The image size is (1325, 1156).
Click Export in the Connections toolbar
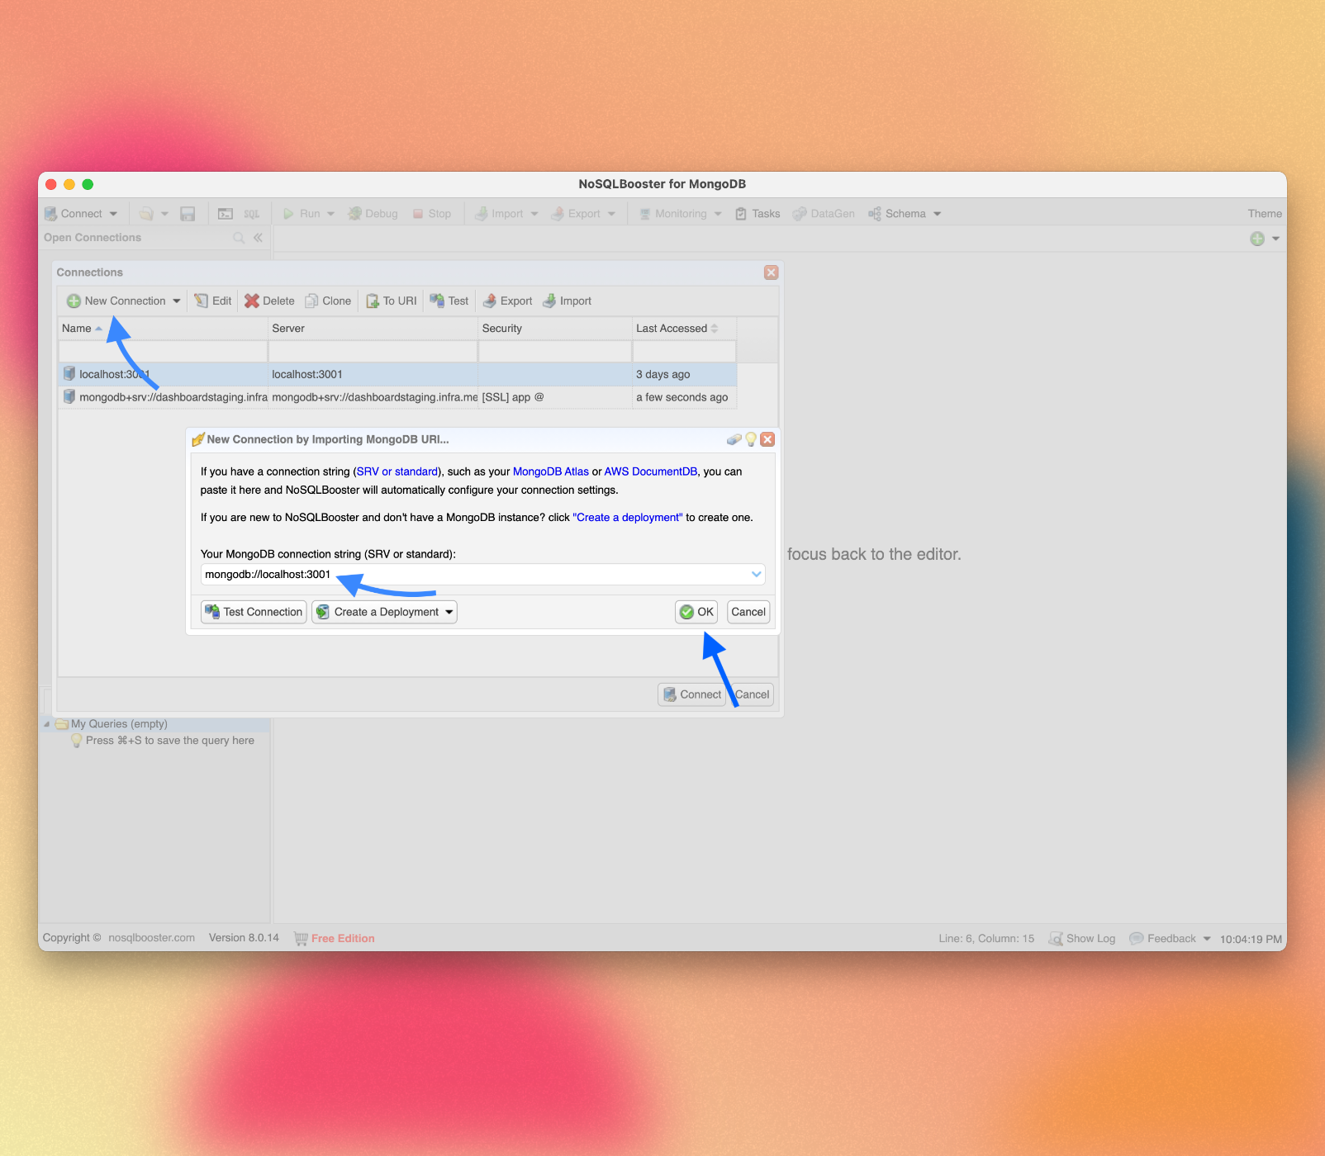(x=507, y=301)
